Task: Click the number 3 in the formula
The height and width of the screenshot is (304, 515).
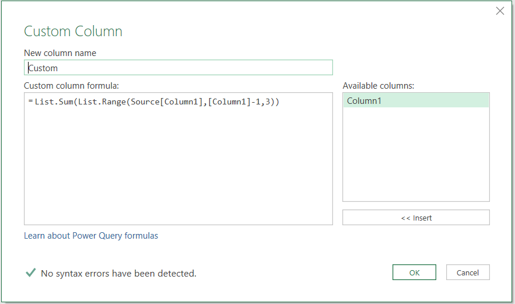Action: (x=268, y=102)
